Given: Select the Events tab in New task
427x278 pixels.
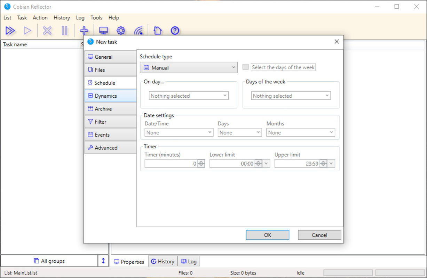Looking at the screenshot, I should tap(110, 135).
